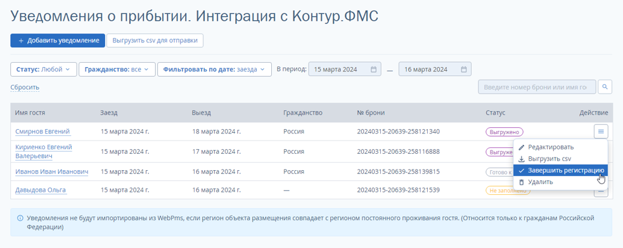Open guest link Смирнов Евгений

(x=43, y=132)
